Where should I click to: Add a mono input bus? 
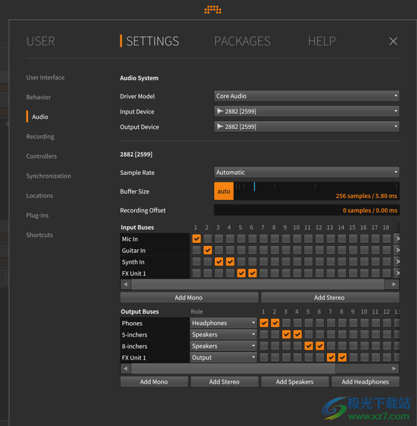pyautogui.click(x=189, y=298)
